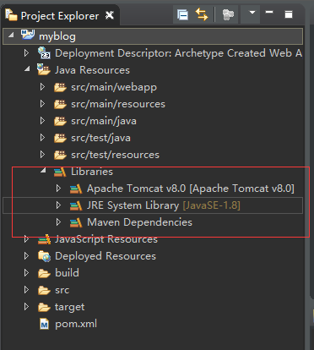This screenshot has width=314, height=350.
Task: Click the src/test/java package folder icon
Action: (60, 138)
